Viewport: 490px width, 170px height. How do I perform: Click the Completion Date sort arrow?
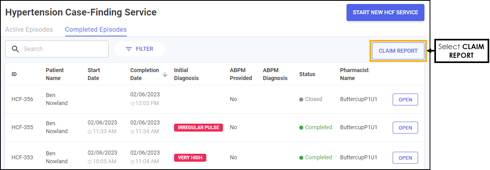pos(165,74)
